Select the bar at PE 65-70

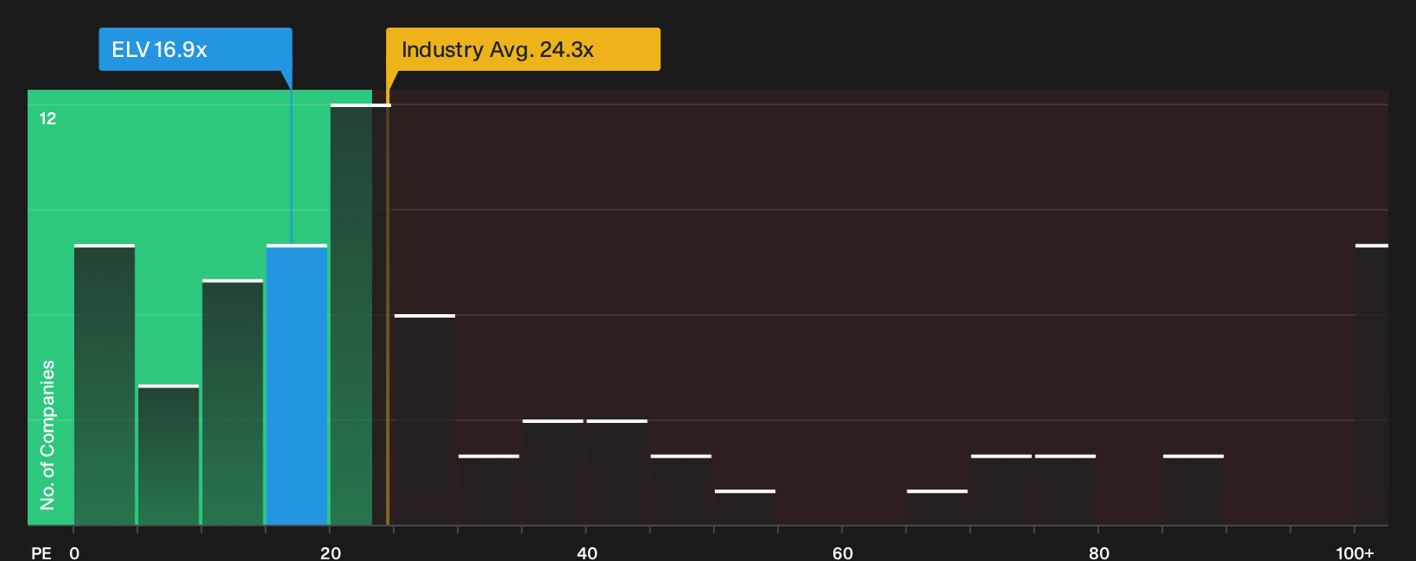937,507
